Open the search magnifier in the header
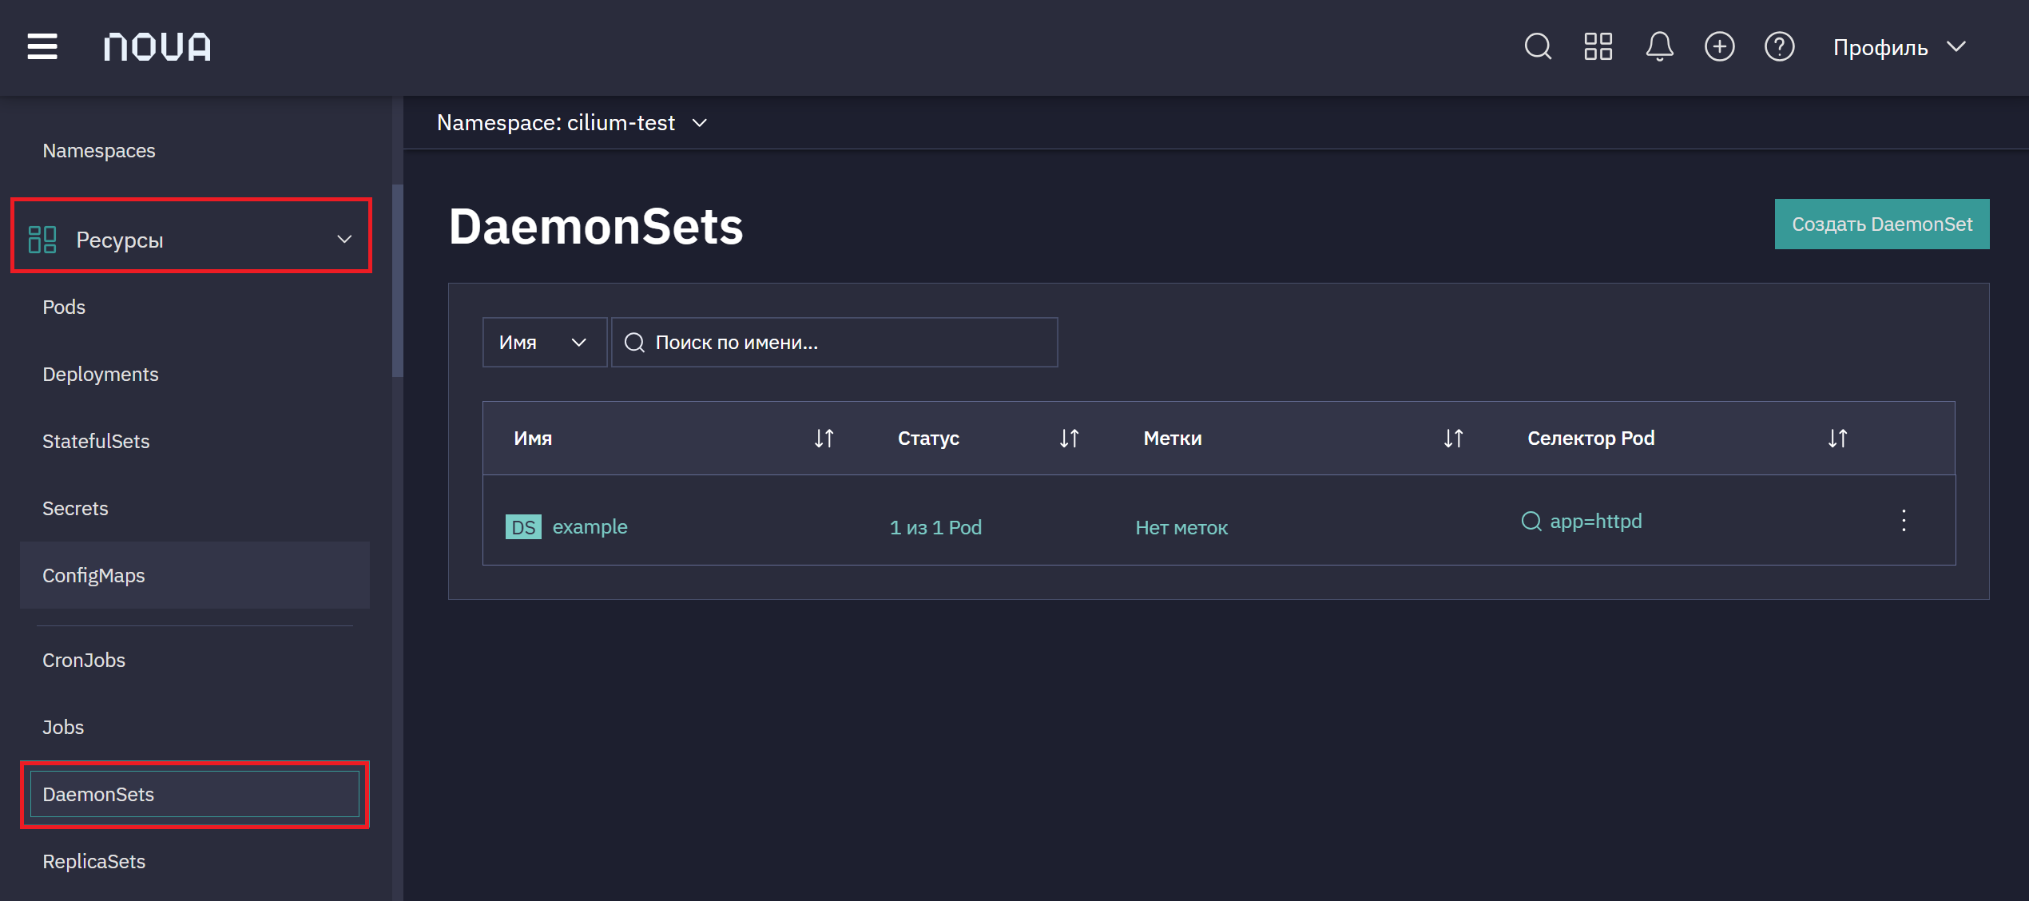Image resolution: width=2029 pixels, height=901 pixels. pyautogui.click(x=1538, y=46)
